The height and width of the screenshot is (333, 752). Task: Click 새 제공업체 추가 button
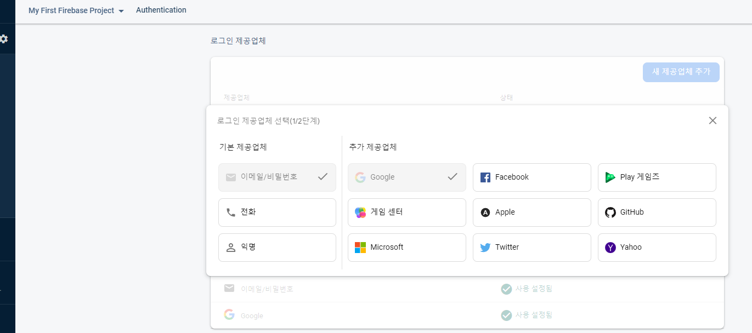pos(681,72)
